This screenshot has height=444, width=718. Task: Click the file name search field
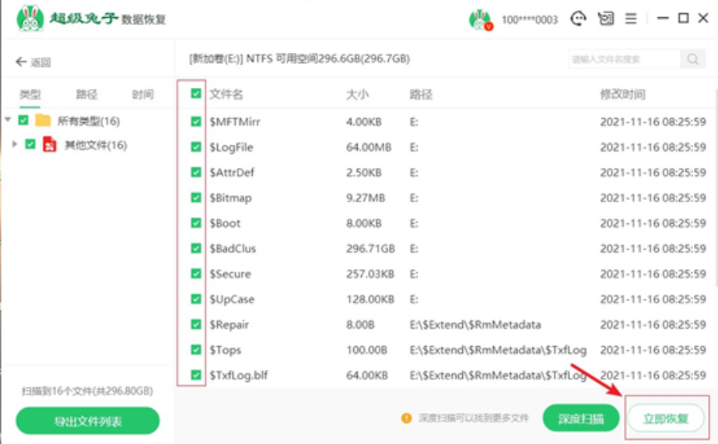pos(624,59)
